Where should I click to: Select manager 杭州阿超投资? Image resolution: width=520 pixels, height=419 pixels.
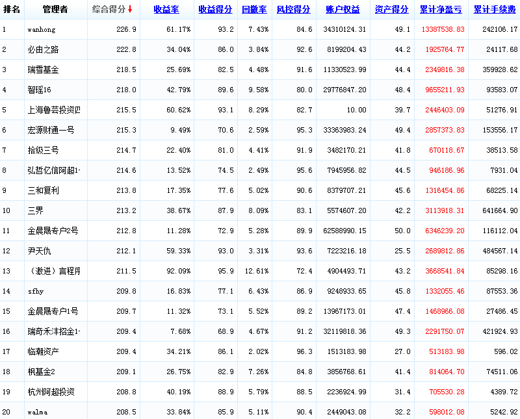(x=51, y=392)
